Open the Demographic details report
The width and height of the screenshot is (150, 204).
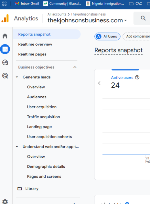click(46, 167)
